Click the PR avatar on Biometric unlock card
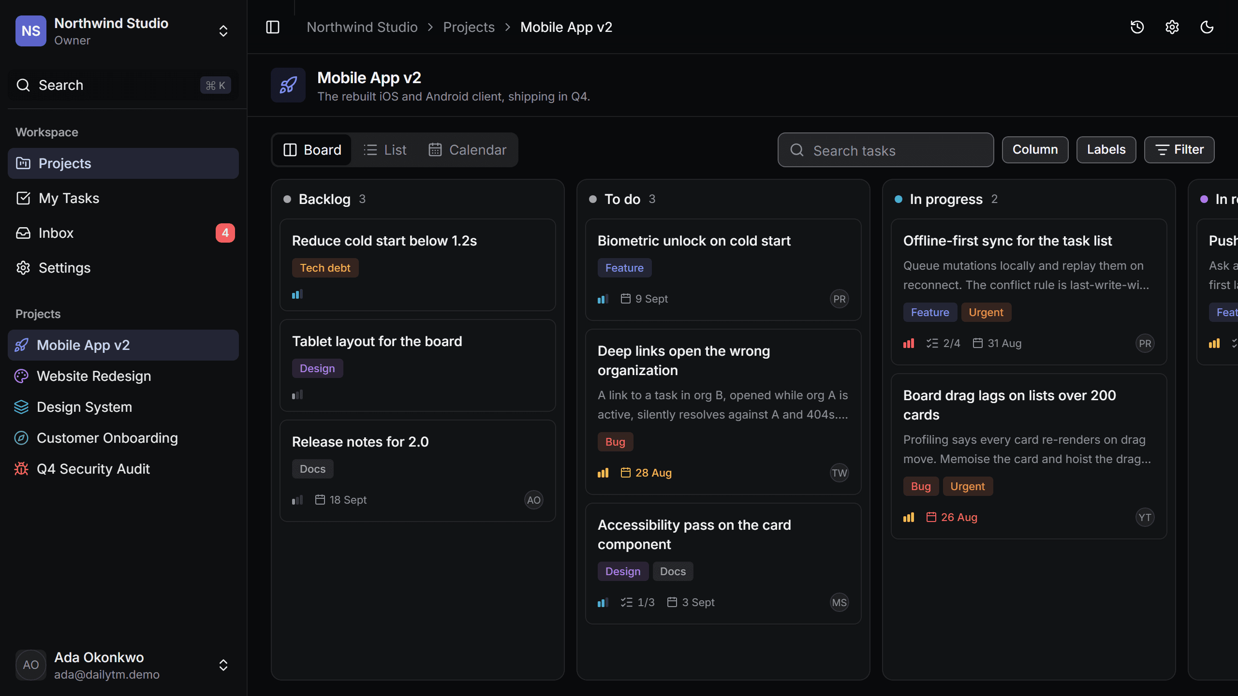 (840, 299)
